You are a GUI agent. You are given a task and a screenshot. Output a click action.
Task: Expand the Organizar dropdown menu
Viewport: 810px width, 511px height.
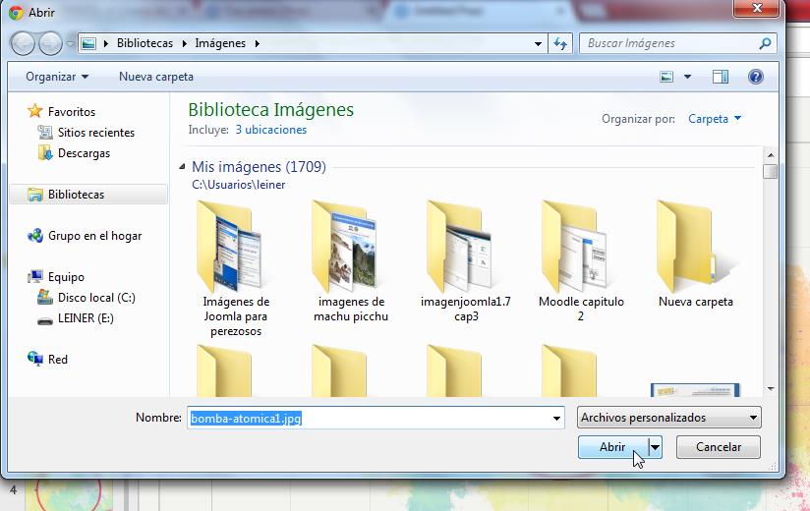pyautogui.click(x=57, y=77)
